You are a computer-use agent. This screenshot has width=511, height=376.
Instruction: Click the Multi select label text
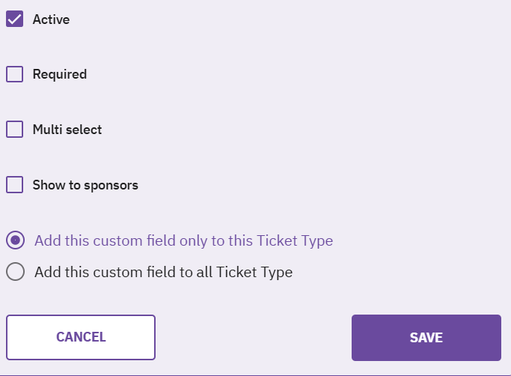point(67,130)
